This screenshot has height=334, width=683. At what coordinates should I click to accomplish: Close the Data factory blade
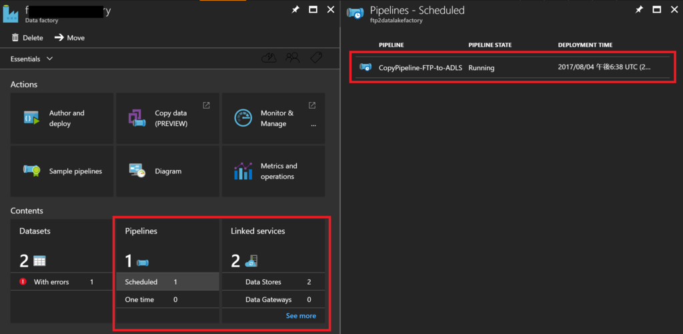pyautogui.click(x=331, y=9)
